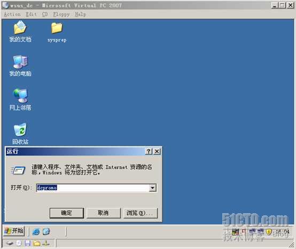Click the Run dialog program icon
The image size is (296, 249).
pos(18,170)
